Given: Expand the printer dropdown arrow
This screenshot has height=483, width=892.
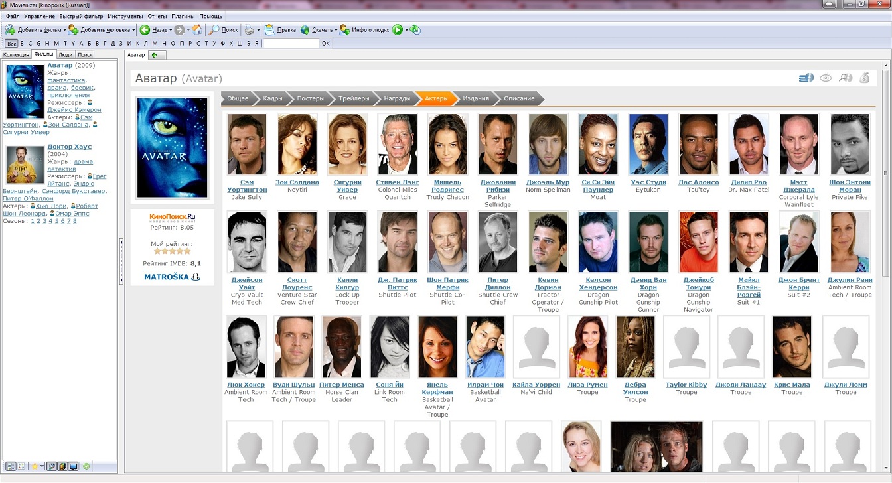Looking at the screenshot, I should (x=258, y=30).
